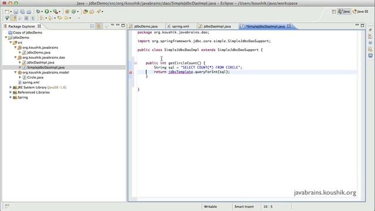Click the underlined jdbcTemplate in code
This screenshot has height=211, width=375.
pyautogui.click(x=180, y=72)
